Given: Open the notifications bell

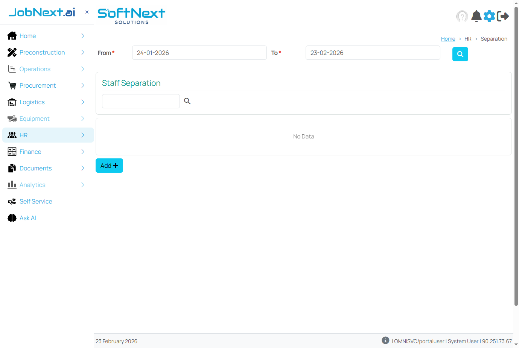Looking at the screenshot, I should pos(476,16).
